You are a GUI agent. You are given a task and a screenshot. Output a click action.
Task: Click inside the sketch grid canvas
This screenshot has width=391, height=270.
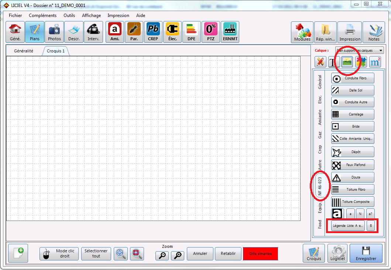(x=153, y=138)
